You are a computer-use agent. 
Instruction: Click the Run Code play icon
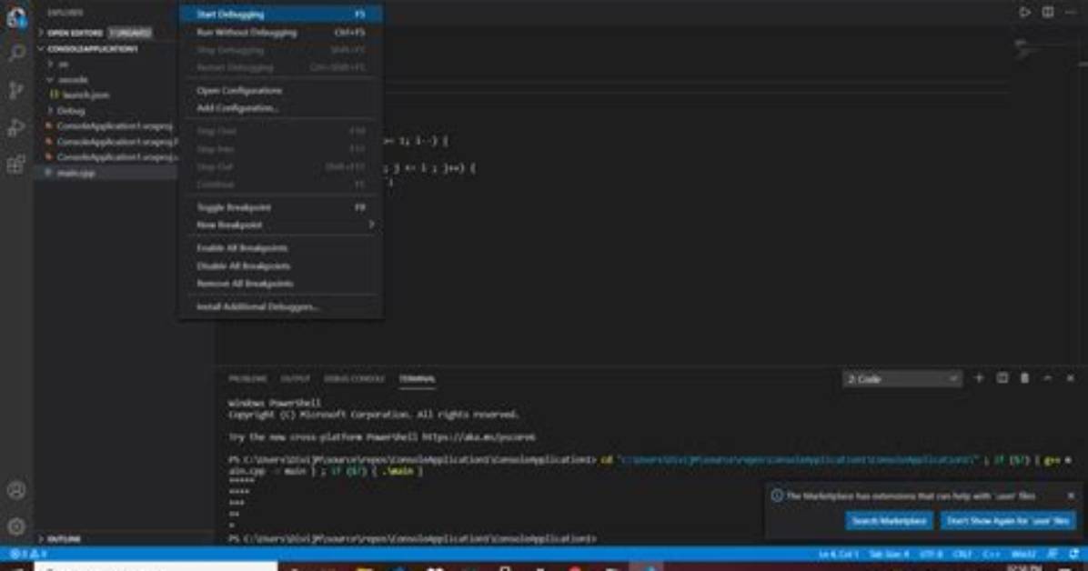(1025, 12)
